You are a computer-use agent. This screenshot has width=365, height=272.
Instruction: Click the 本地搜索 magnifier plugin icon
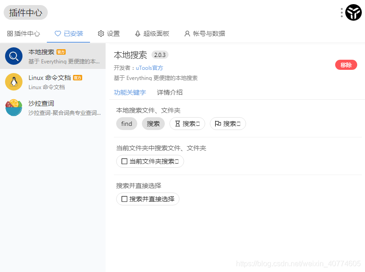(14, 56)
